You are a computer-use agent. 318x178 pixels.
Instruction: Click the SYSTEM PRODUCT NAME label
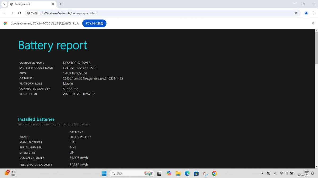click(x=36, y=68)
